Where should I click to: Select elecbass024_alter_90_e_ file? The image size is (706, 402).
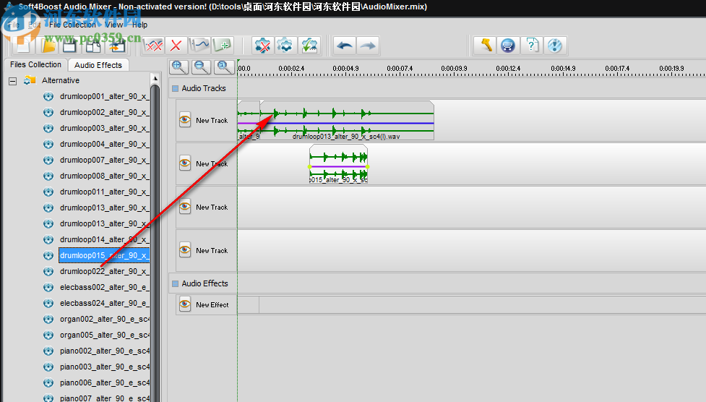pyautogui.click(x=104, y=303)
